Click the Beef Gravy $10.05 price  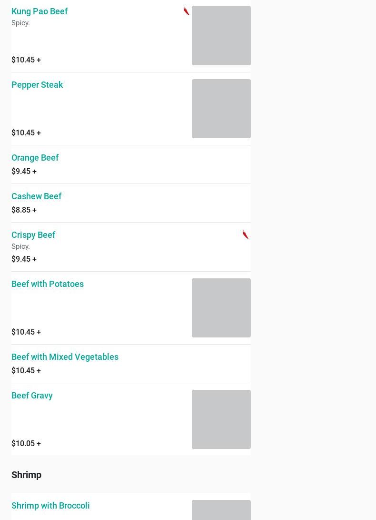coord(26,443)
